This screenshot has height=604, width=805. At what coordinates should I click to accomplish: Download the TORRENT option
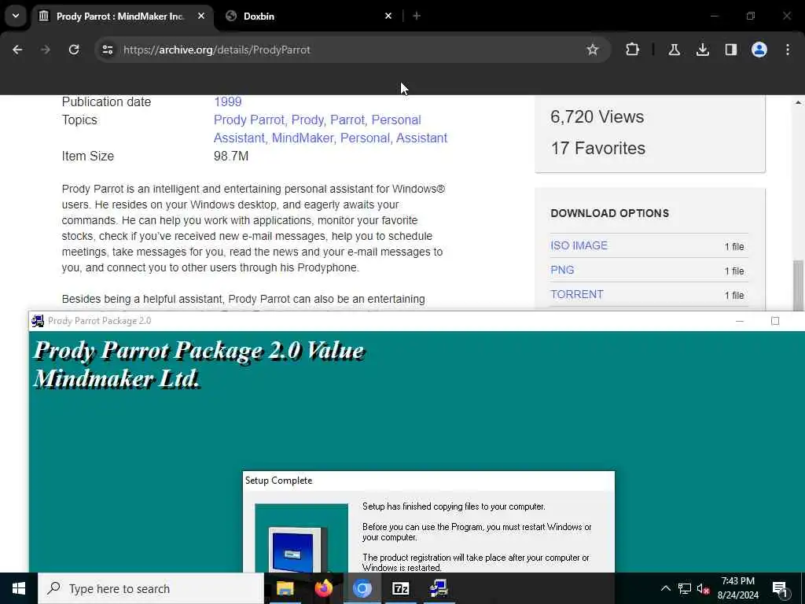click(x=576, y=294)
